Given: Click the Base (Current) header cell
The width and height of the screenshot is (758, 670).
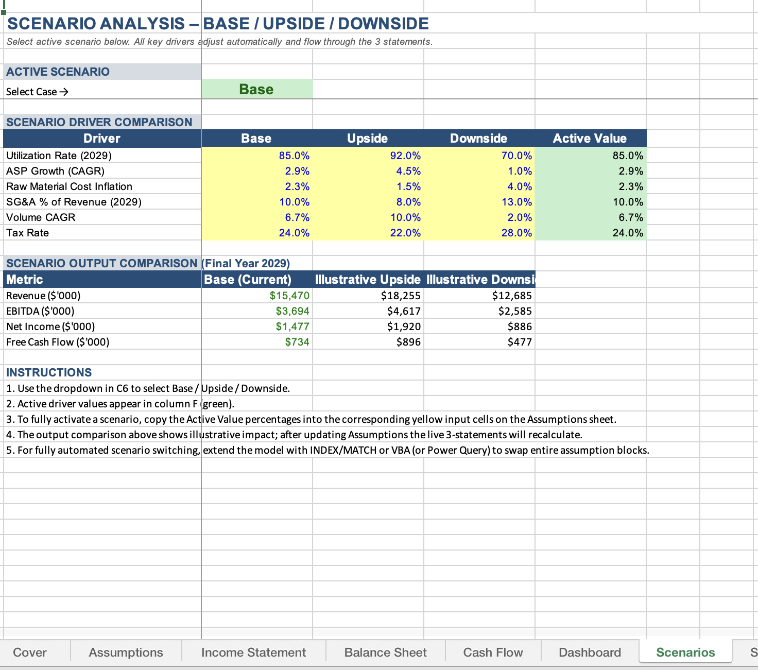Looking at the screenshot, I should pos(257,280).
